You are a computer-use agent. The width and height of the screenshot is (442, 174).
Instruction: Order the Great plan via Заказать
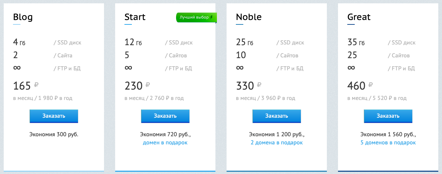[x=388, y=116]
